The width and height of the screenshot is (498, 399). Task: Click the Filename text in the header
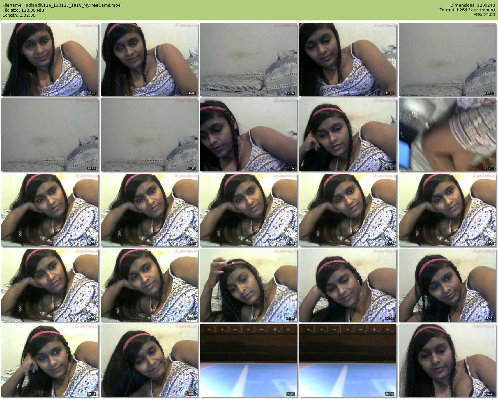(x=61, y=5)
